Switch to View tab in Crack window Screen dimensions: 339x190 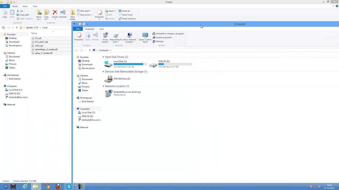[x=35, y=6]
